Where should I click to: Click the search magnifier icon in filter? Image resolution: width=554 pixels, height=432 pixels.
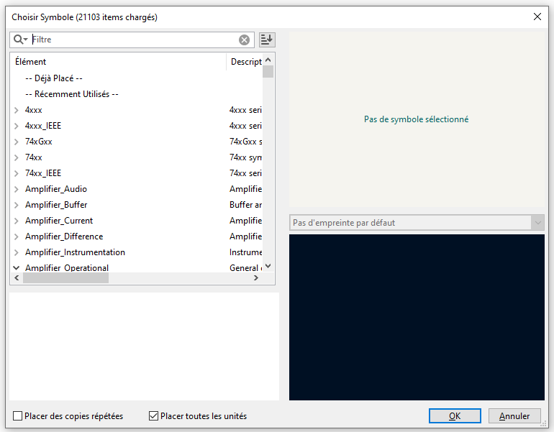pyautogui.click(x=19, y=40)
